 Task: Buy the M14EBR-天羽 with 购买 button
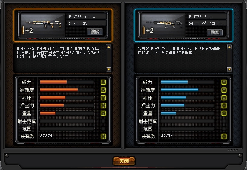pos(215,32)
